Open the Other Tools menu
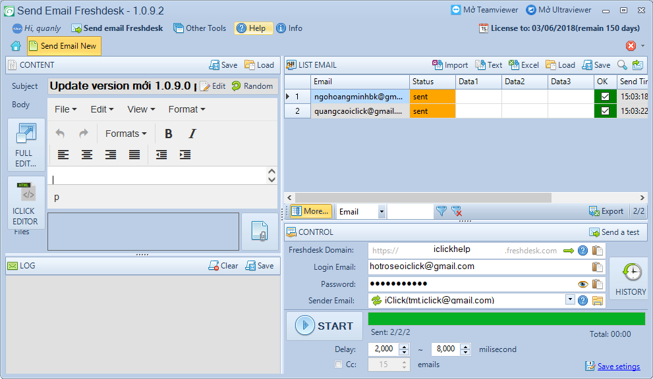 pos(200,28)
